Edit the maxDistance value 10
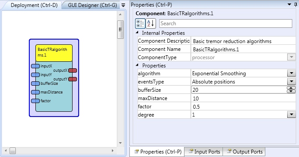The width and height of the screenshot is (299, 157). tap(243, 98)
